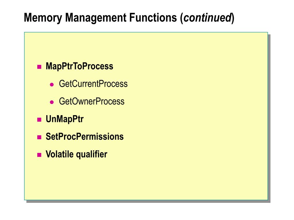
Task: Click the square bullet beside Volatile qualifier
Action: tap(39, 155)
